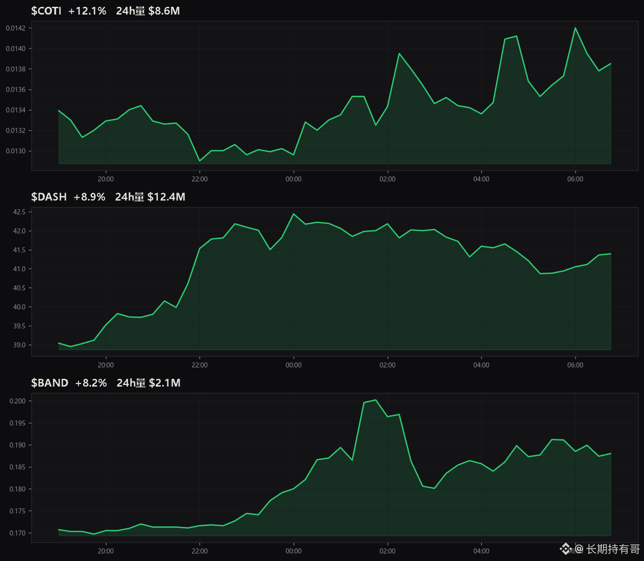Pick the 39.5 price label
This screenshot has width=644, height=561.
click(19, 326)
